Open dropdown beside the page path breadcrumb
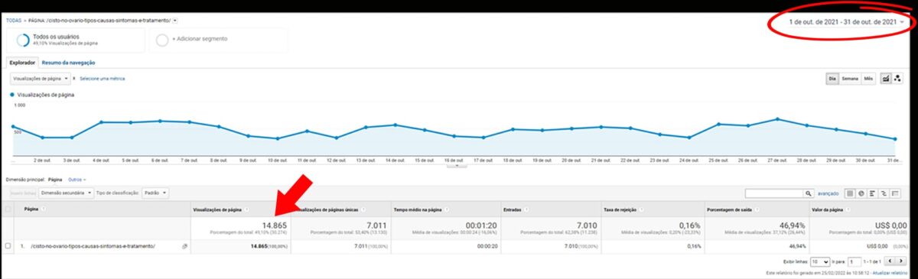Viewport: 918px width, 279px height. pos(175,21)
